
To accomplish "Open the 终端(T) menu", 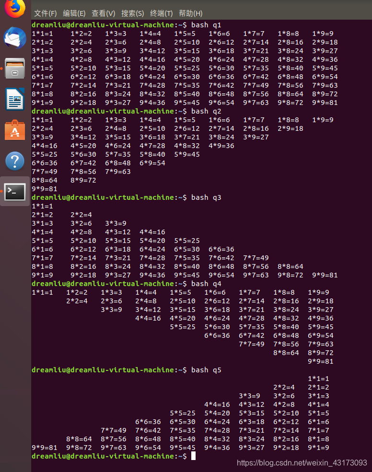I will [x=162, y=13].
